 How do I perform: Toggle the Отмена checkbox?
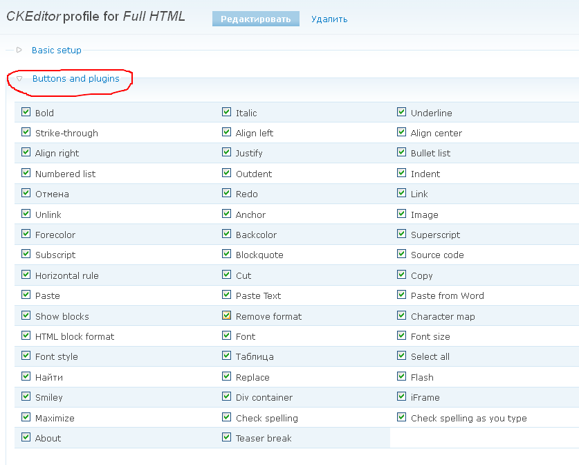(26, 193)
